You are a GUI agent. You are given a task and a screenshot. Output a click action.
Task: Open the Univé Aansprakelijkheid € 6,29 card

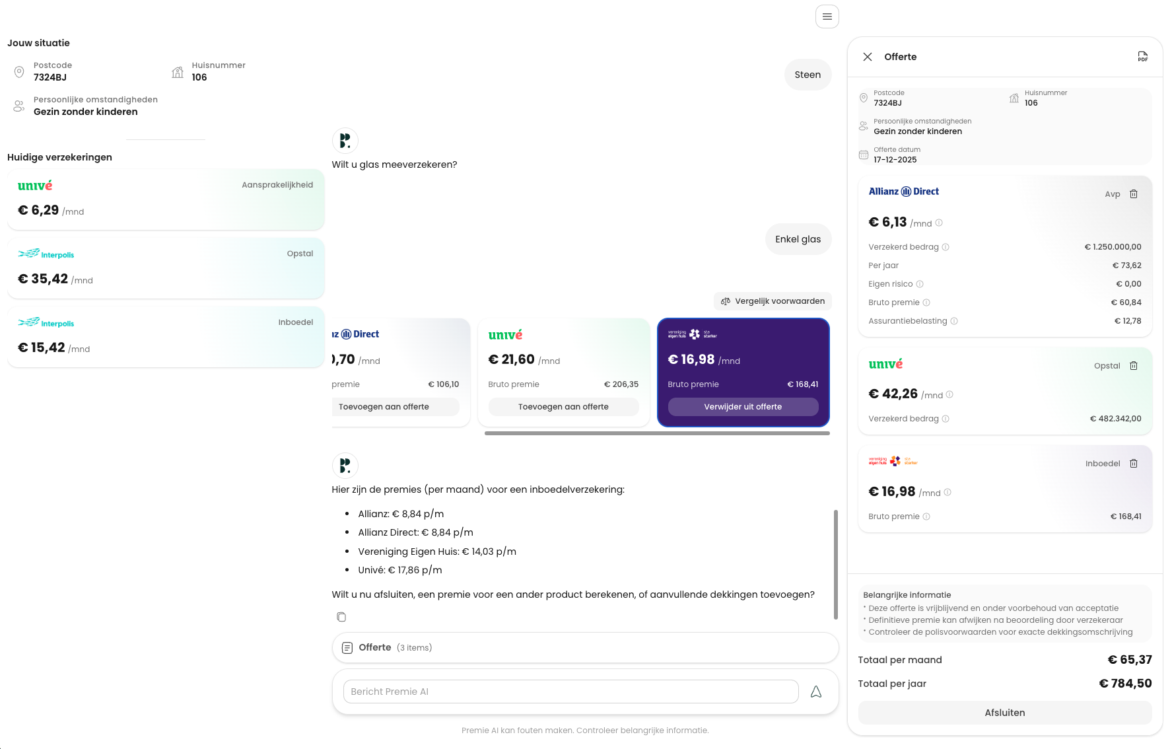166,199
